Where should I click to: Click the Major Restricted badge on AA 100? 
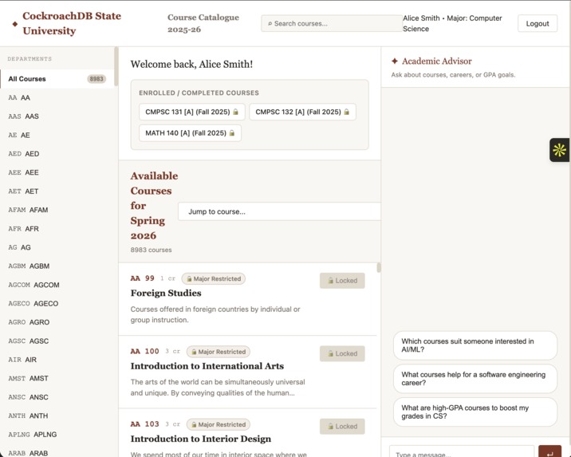(x=219, y=352)
